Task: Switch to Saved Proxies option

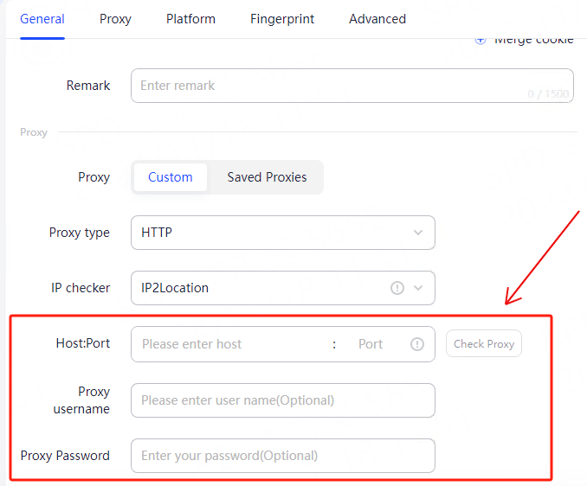Action: (267, 177)
